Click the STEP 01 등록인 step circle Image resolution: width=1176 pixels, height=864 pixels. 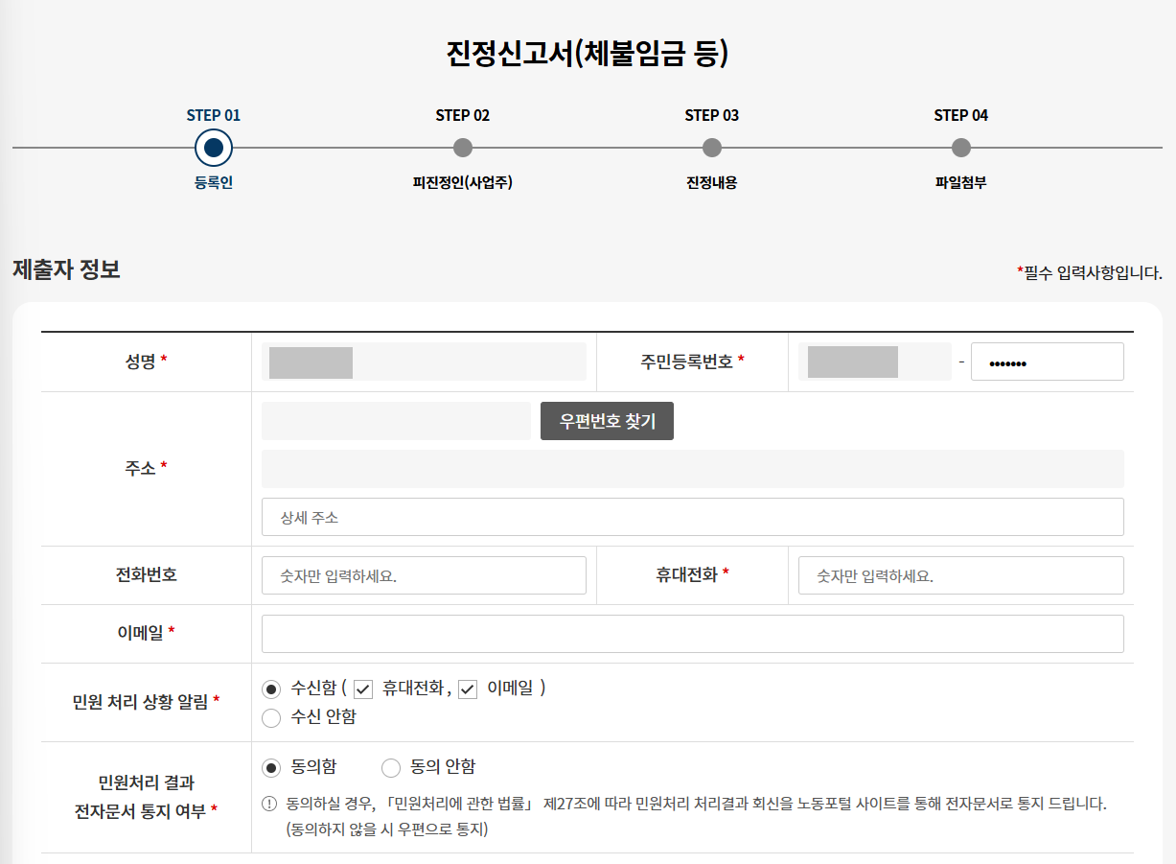tap(213, 149)
